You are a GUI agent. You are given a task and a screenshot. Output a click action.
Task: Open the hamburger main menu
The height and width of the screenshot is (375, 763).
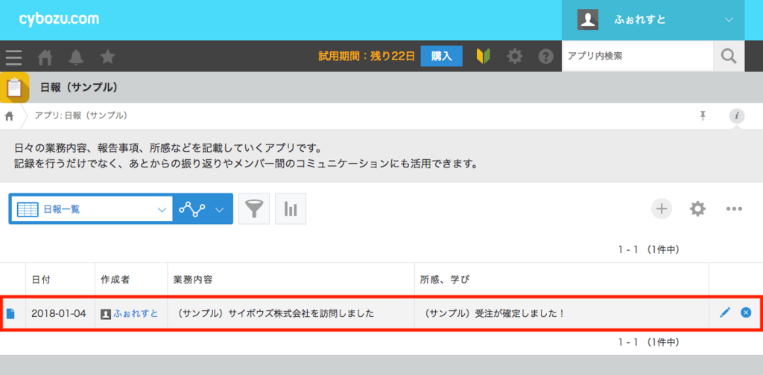(13, 57)
